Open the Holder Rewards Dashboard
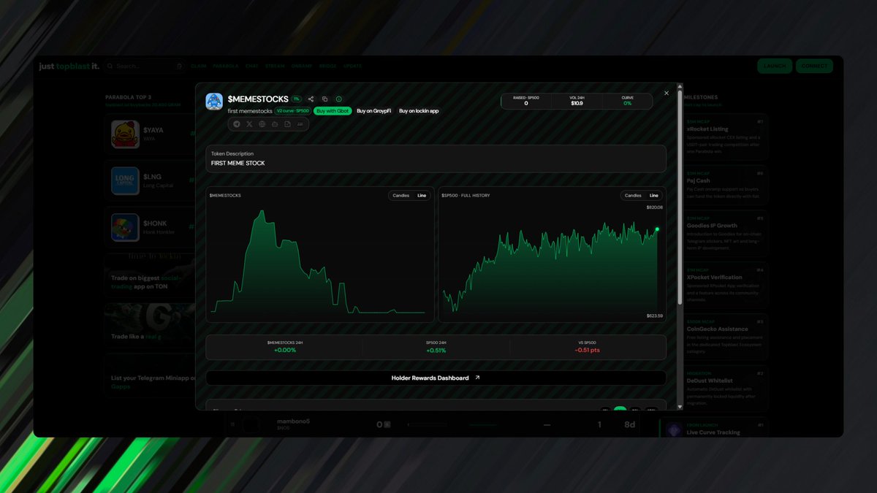877x493 pixels. pyautogui.click(x=436, y=378)
